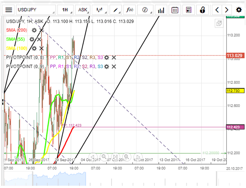Open chart settings gear in toolbar

pyautogui.click(x=239, y=9)
